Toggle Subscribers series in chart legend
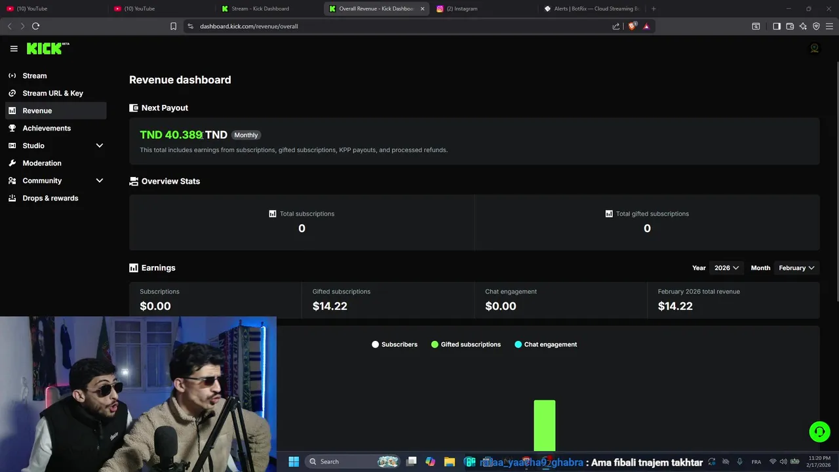The height and width of the screenshot is (472, 839). (395, 344)
